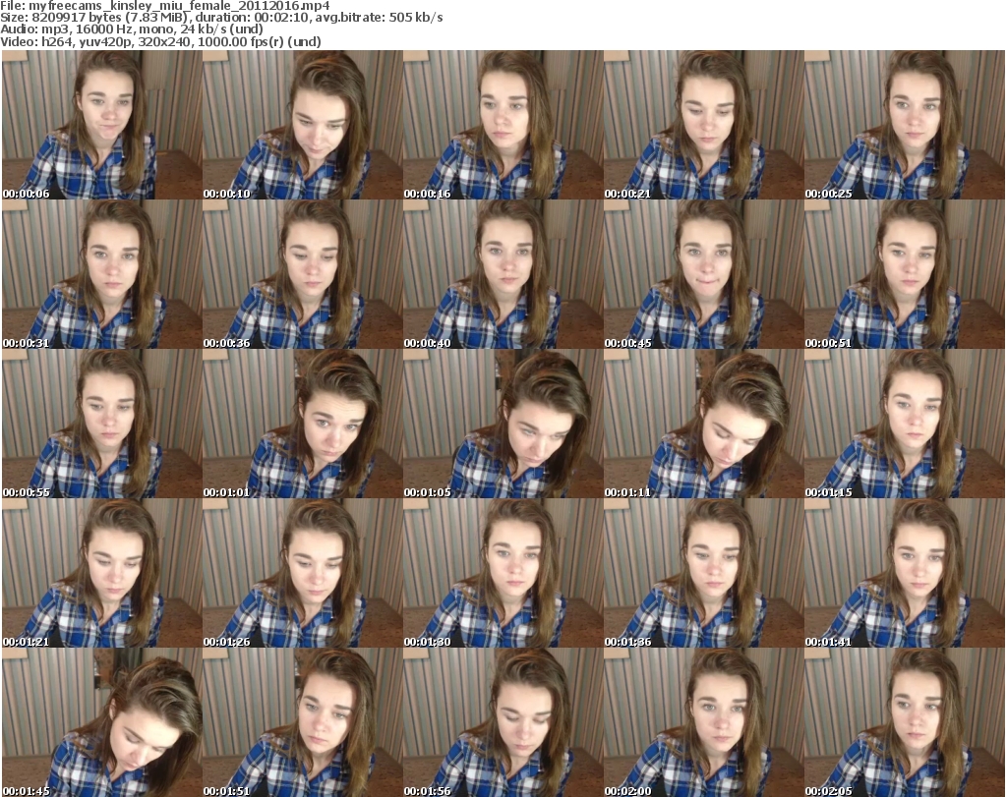Click the thumbnail with time 00:01:45
This screenshot has width=1007, height=797.
pos(102,722)
